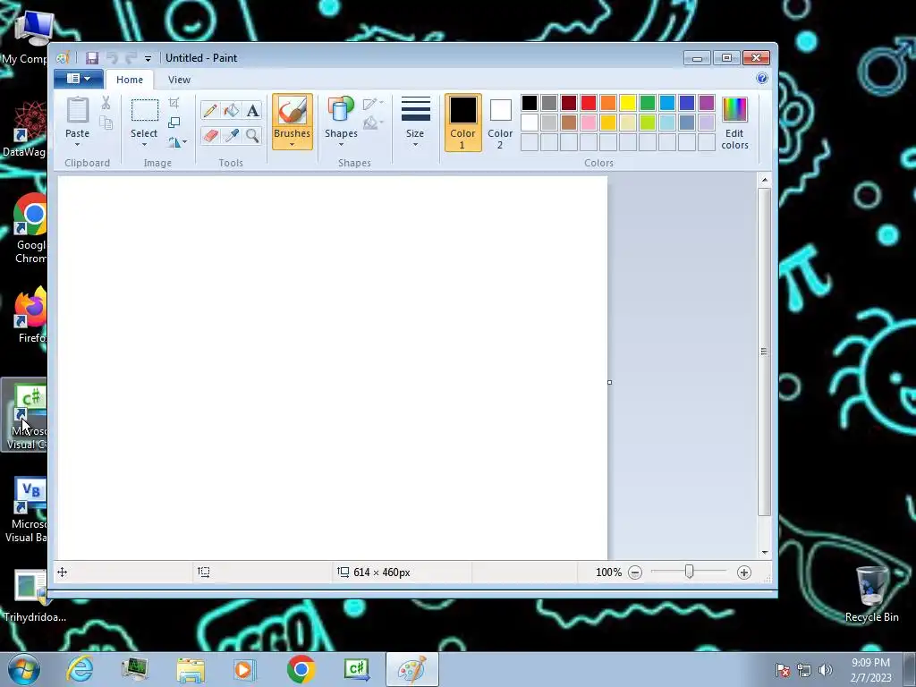This screenshot has width=916, height=687.
Task: Click the Crop icon in Image group
Action: 174,104
